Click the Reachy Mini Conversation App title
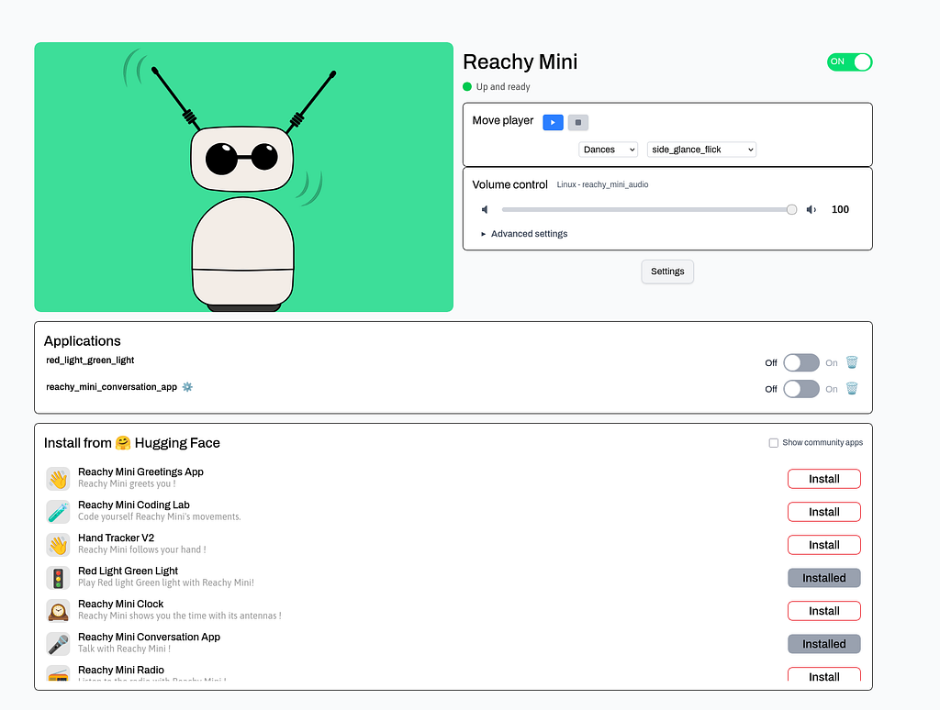940x710 pixels. (150, 637)
